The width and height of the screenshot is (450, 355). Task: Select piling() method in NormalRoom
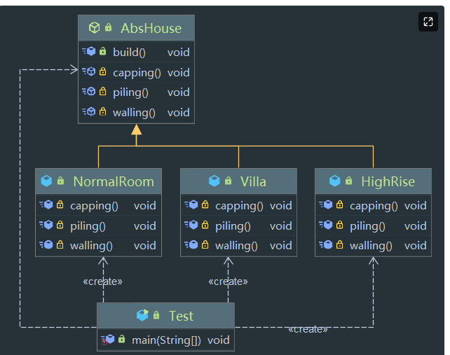88,225
